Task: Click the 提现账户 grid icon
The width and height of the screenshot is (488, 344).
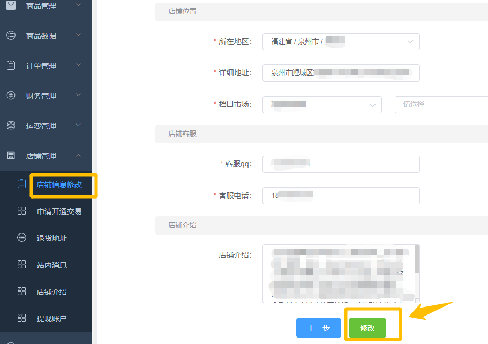Action: (x=22, y=318)
